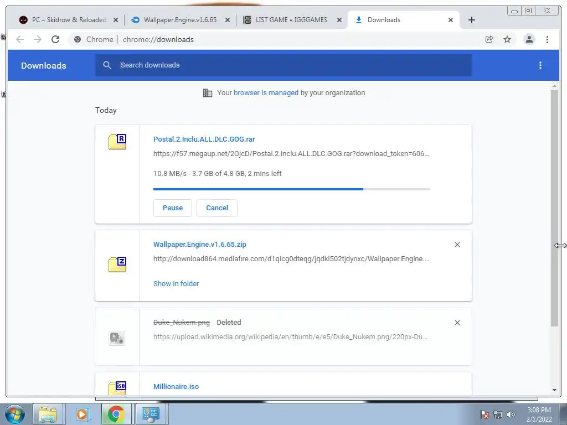Click the Postal.2 RAR file icon
Image resolution: width=567 pixels, height=425 pixels.
point(117,141)
